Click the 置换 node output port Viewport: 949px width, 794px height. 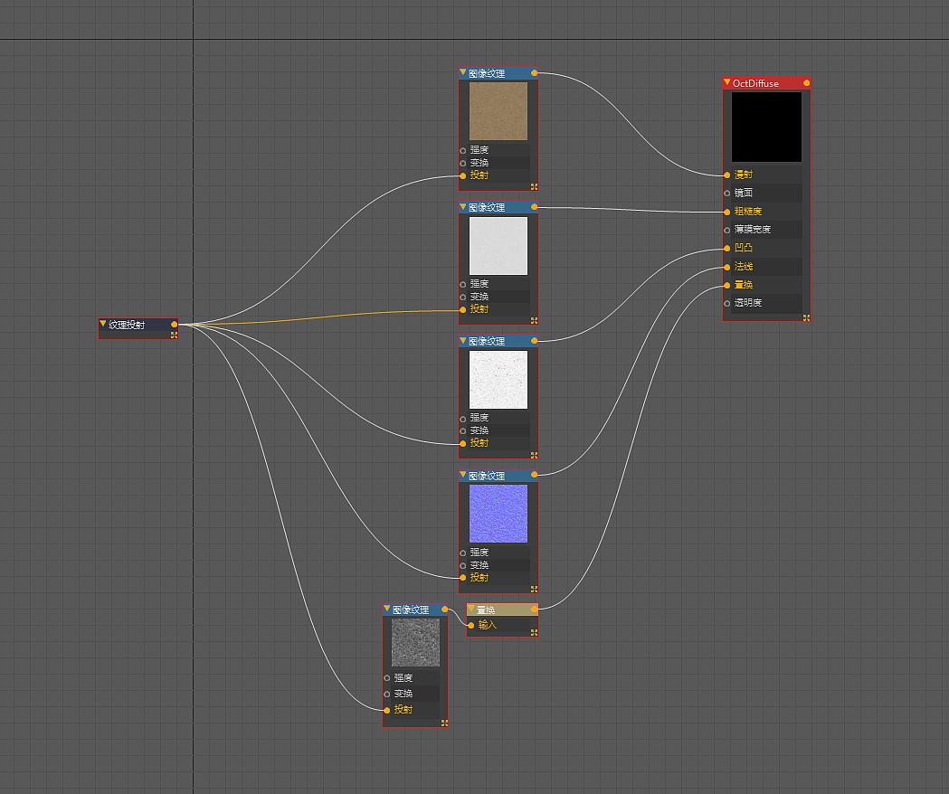point(534,610)
